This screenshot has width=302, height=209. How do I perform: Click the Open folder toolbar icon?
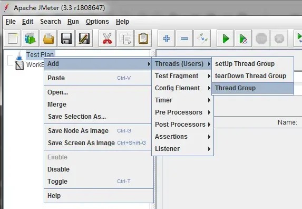(48, 39)
